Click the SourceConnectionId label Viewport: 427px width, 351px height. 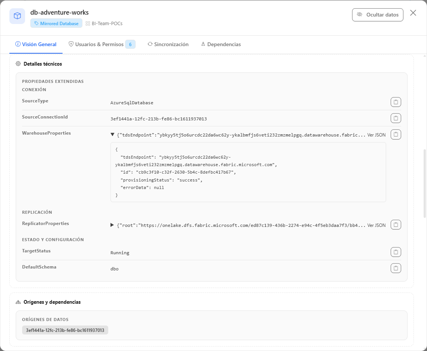pos(45,117)
